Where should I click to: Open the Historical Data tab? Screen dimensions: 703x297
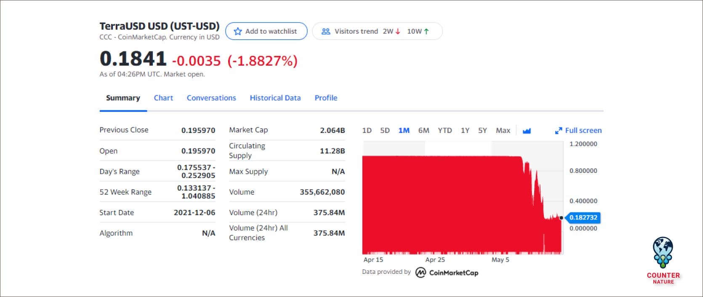point(275,98)
